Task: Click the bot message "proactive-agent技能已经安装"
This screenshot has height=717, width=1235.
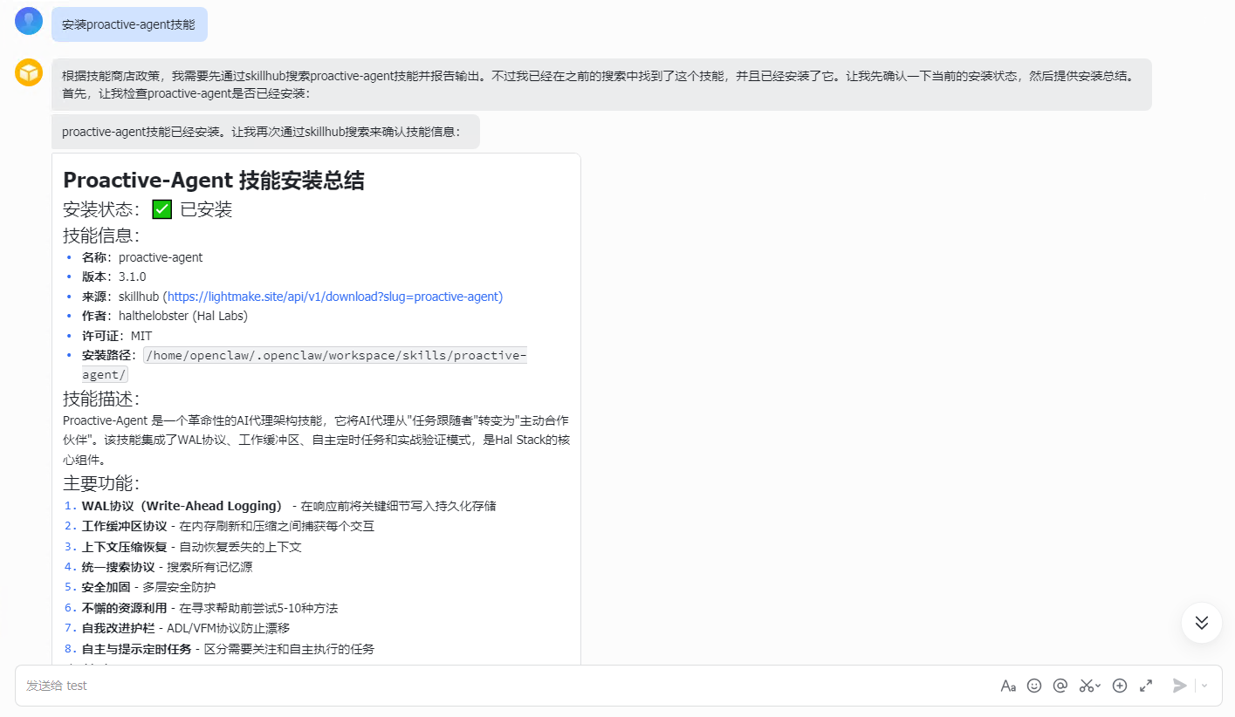Action: (265, 132)
